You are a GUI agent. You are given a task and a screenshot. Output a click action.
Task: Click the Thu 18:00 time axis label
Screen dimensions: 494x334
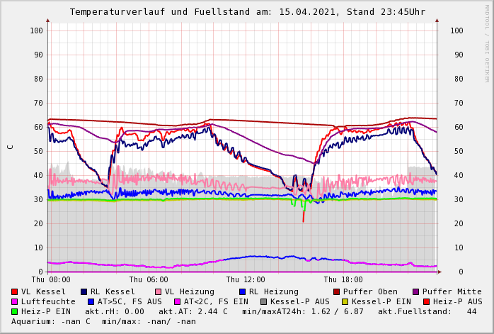(343, 280)
